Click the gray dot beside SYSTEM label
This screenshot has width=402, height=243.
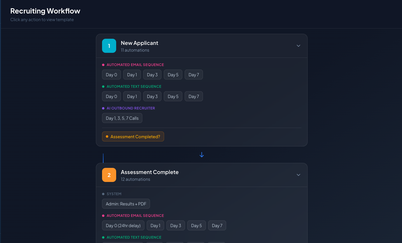pos(103,194)
